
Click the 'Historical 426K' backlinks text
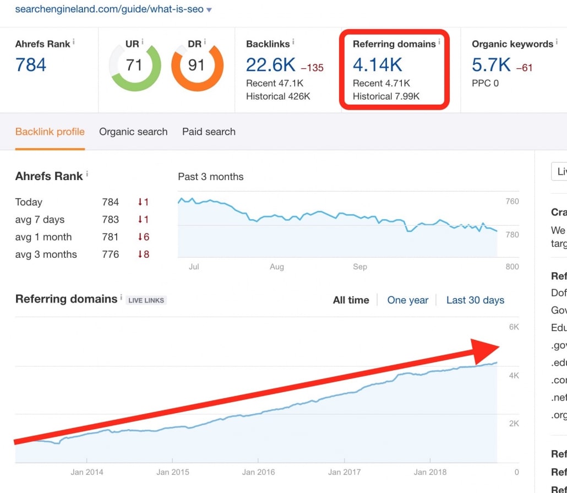(x=278, y=96)
